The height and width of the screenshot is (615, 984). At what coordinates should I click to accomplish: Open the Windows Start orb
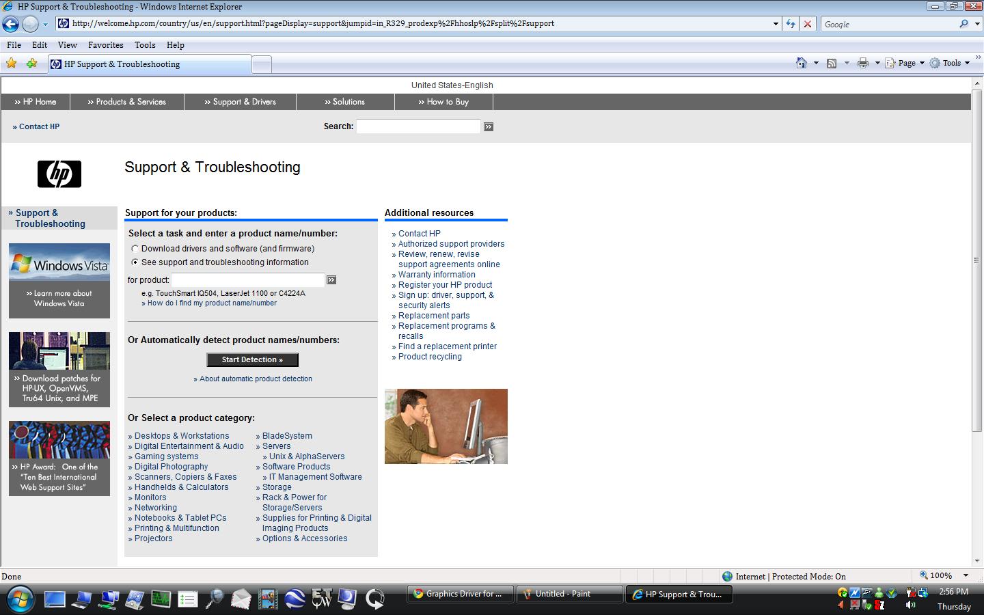tap(21, 599)
